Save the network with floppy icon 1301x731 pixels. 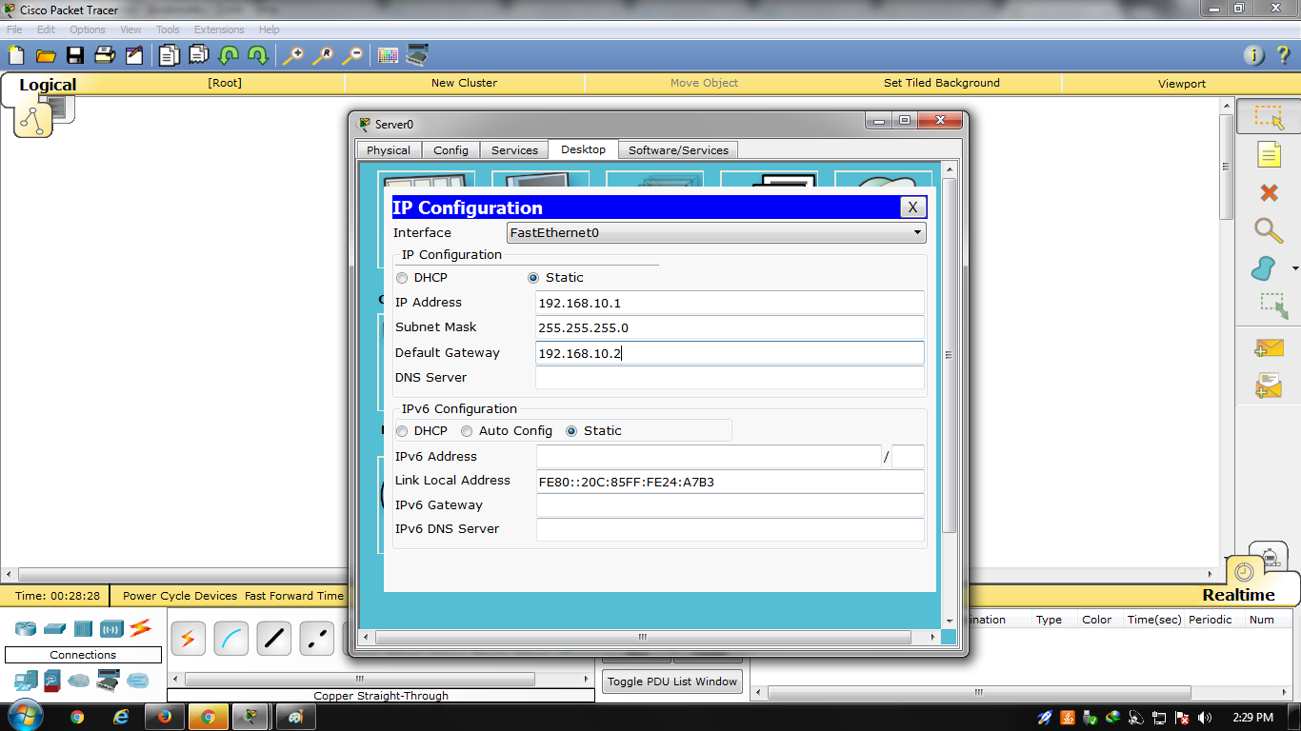74,55
